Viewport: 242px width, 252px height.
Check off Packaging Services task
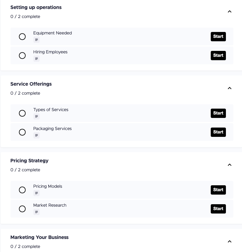click(x=22, y=132)
